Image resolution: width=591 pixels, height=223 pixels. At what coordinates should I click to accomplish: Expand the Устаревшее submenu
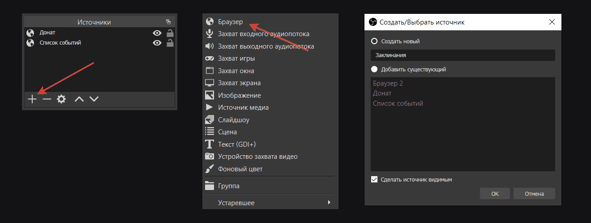point(270,203)
